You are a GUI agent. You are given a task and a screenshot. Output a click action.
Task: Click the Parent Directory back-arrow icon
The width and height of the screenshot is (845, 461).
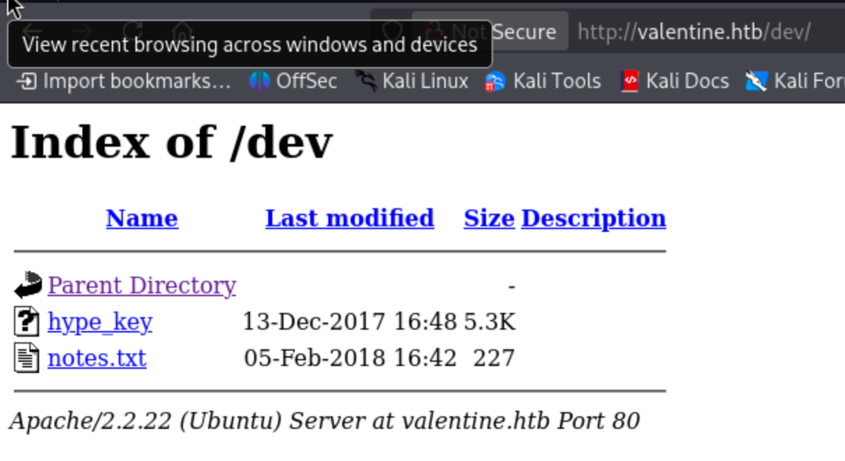[28, 285]
